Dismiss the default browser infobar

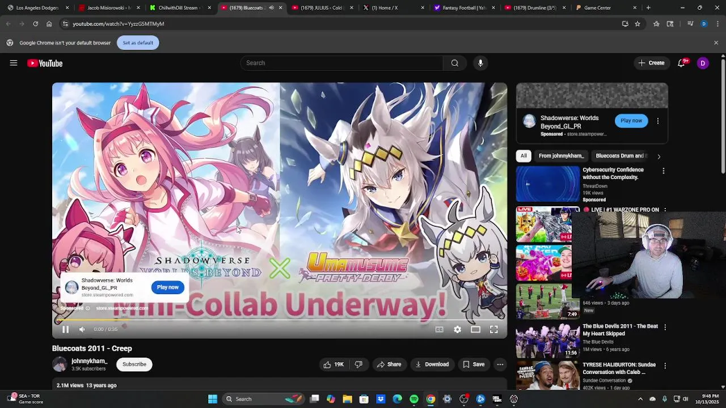point(716,42)
